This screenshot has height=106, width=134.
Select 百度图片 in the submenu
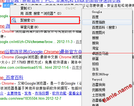pos(107,33)
